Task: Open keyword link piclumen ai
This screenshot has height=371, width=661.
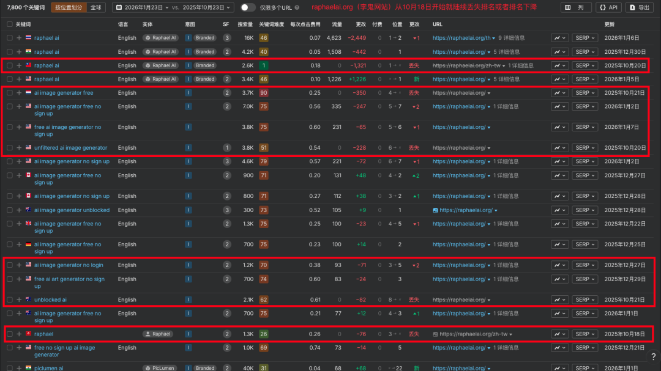Action: click(x=48, y=368)
